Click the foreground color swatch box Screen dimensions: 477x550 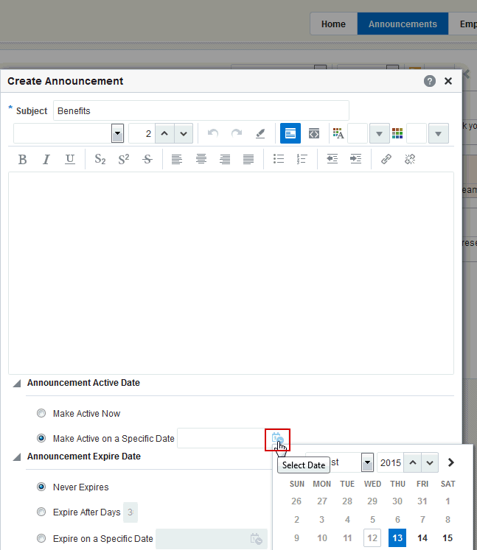pos(358,133)
